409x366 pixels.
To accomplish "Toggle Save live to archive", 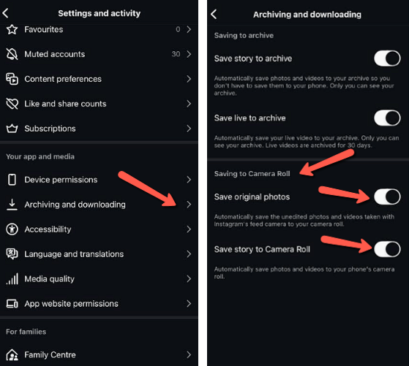I will pyautogui.click(x=387, y=118).
